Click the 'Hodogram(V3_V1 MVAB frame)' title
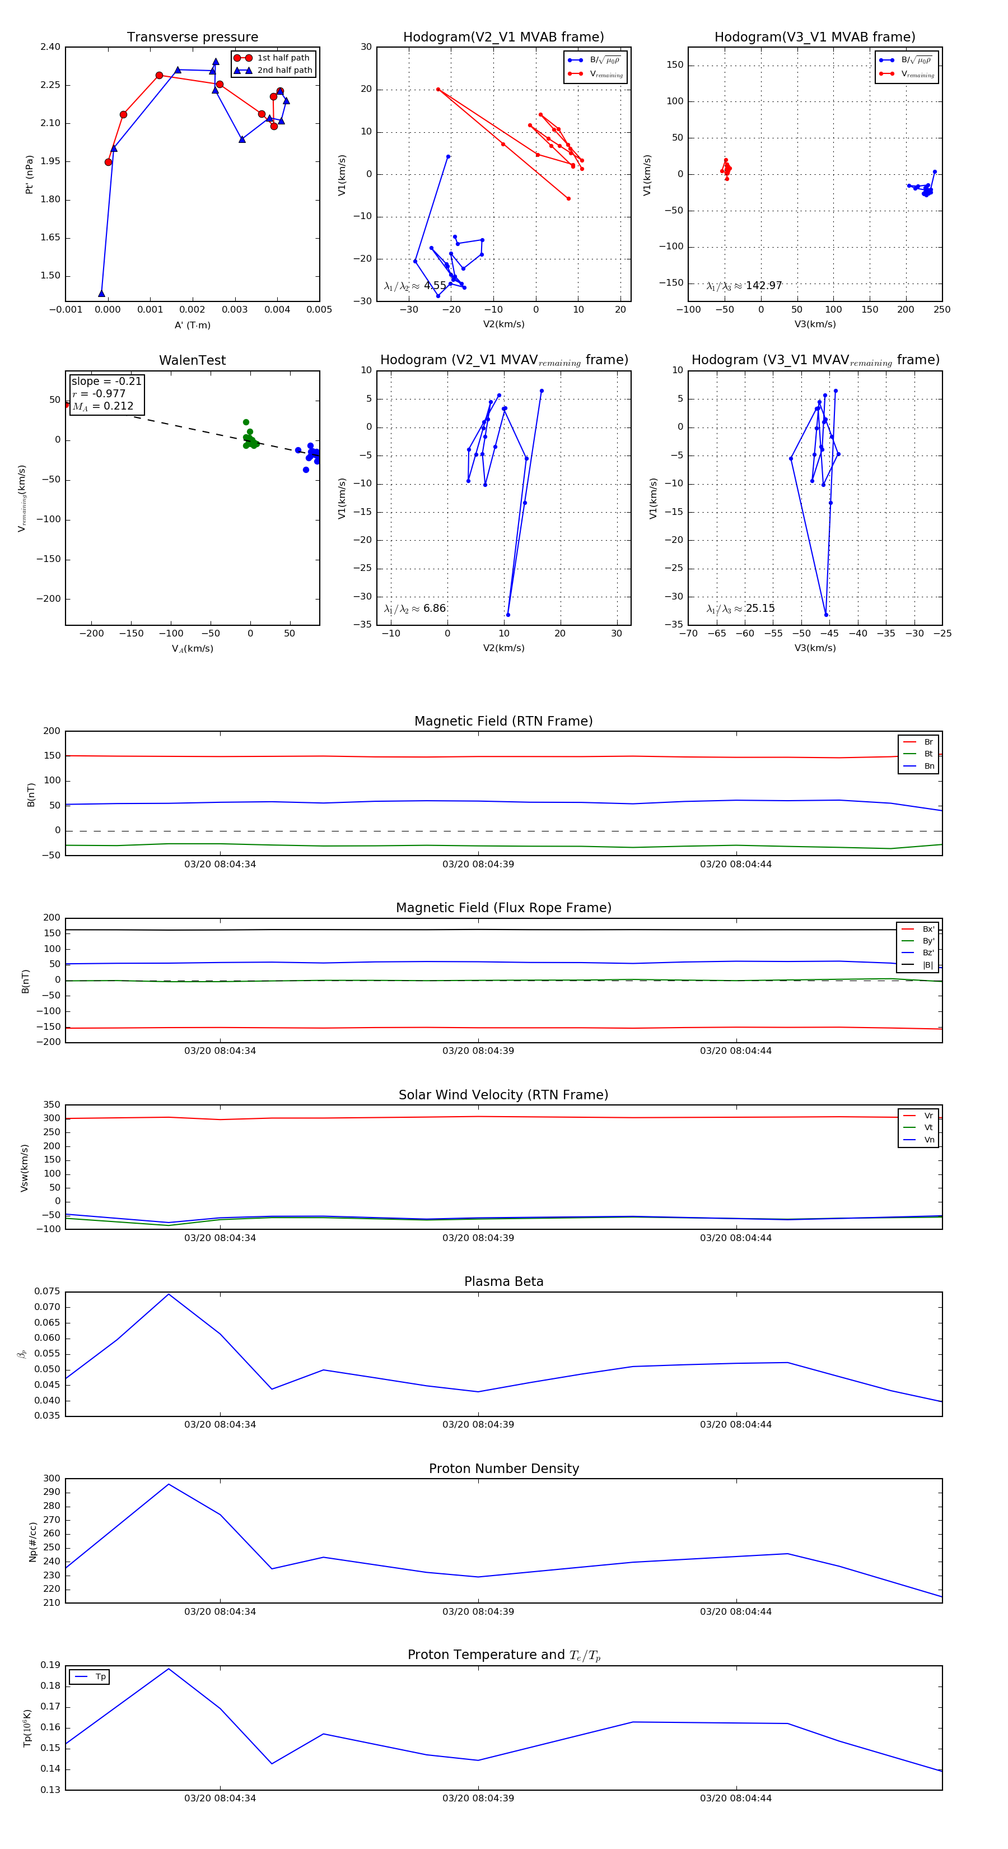 (815, 38)
